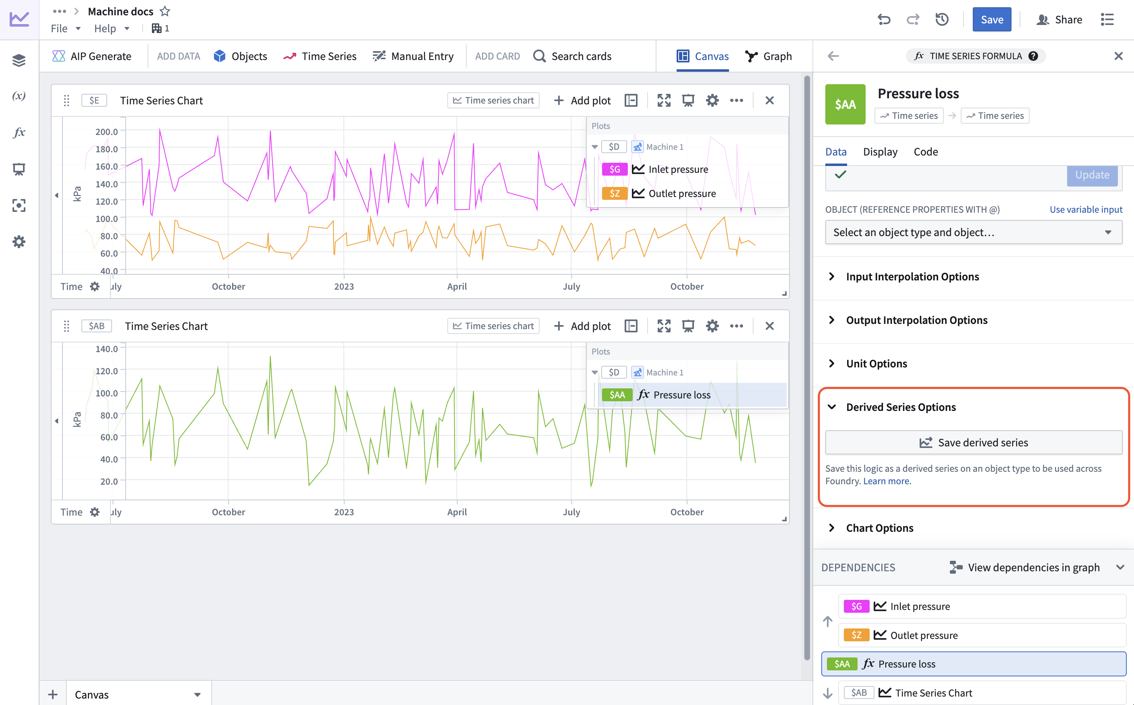1134x705 pixels.
Task: Click the Save derived series button
Action: (974, 442)
